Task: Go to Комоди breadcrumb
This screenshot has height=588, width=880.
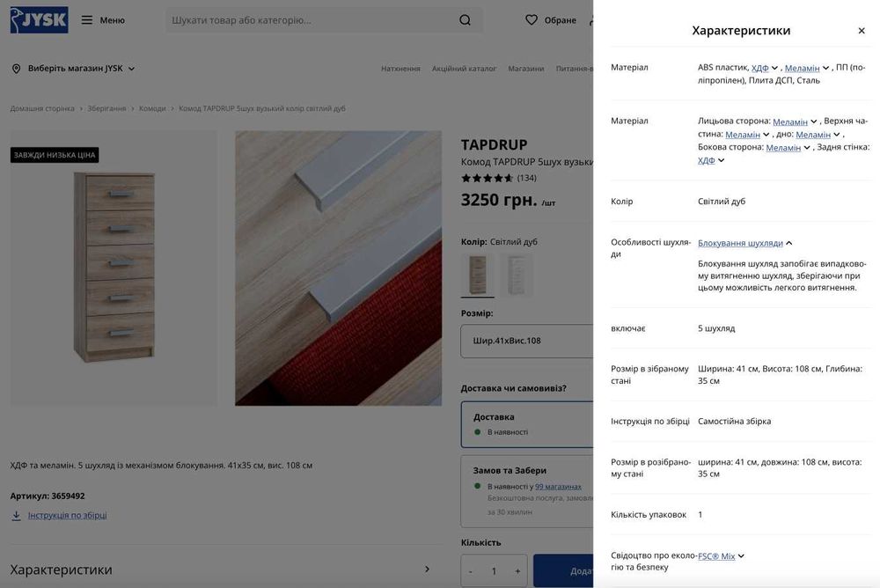Action: click(x=152, y=108)
